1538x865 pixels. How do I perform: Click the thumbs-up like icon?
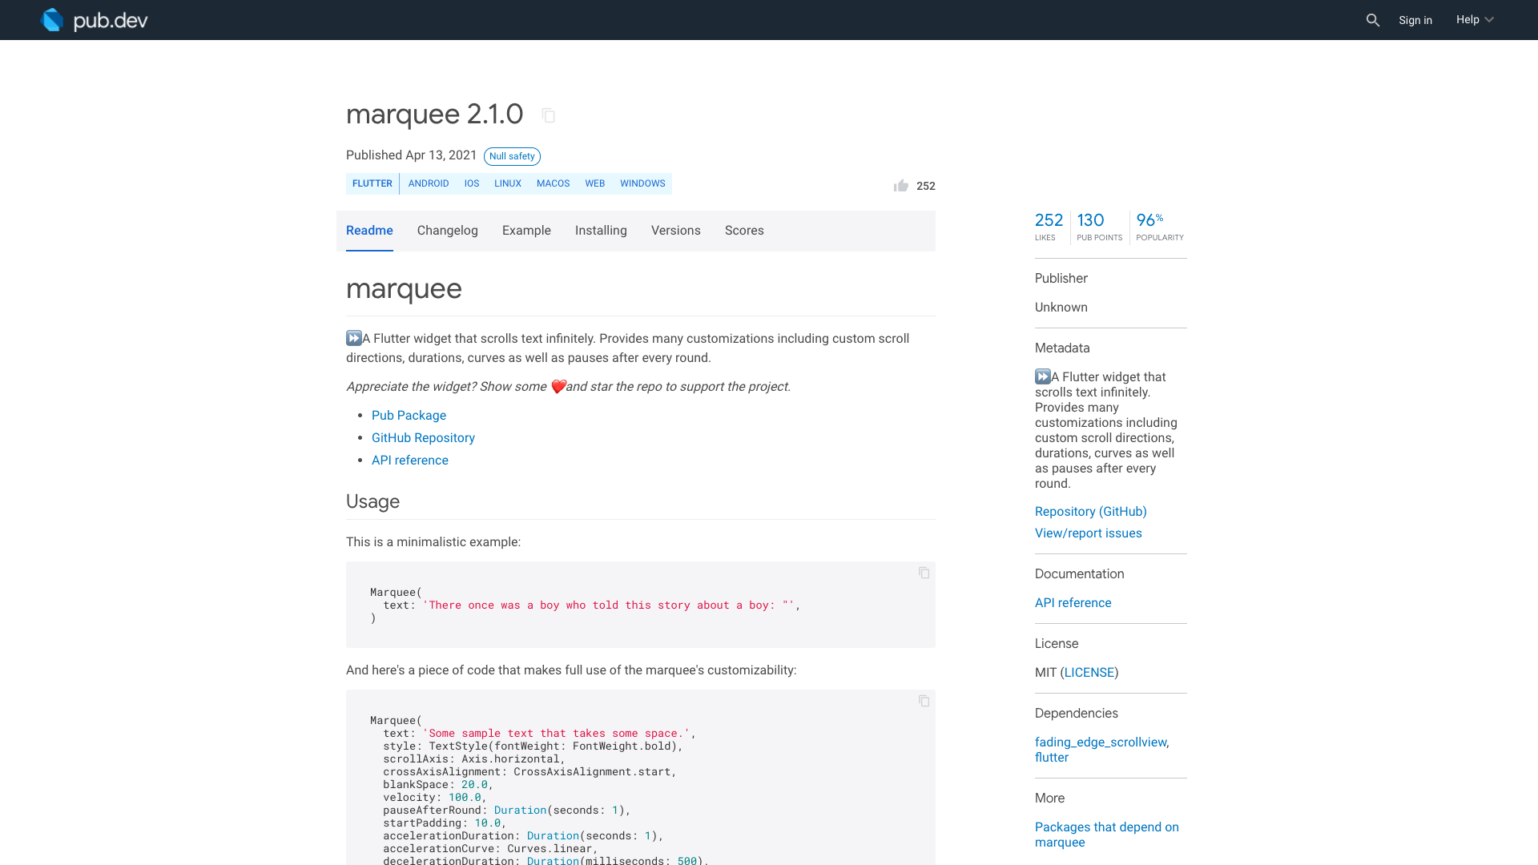pos(900,185)
